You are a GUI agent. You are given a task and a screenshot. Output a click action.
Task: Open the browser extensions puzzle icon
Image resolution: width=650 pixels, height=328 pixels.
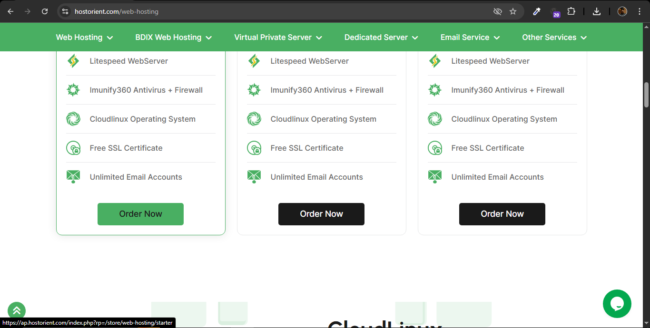(571, 11)
